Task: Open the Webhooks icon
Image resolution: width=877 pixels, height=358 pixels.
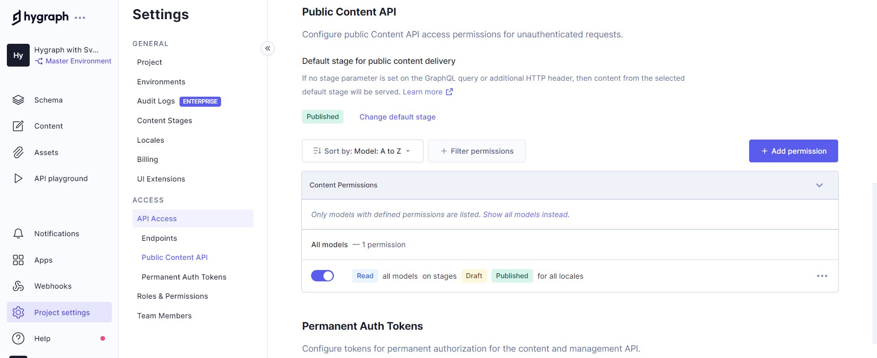Action: click(x=18, y=286)
